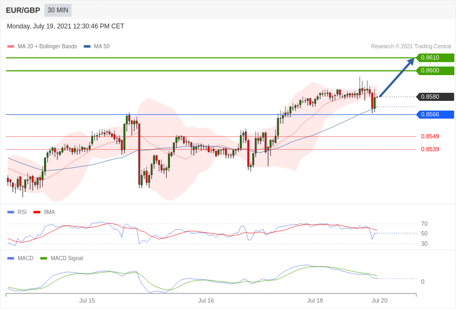Click the RSI blue legend swatch
The height and width of the screenshot is (309, 456).
coord(11,212)
